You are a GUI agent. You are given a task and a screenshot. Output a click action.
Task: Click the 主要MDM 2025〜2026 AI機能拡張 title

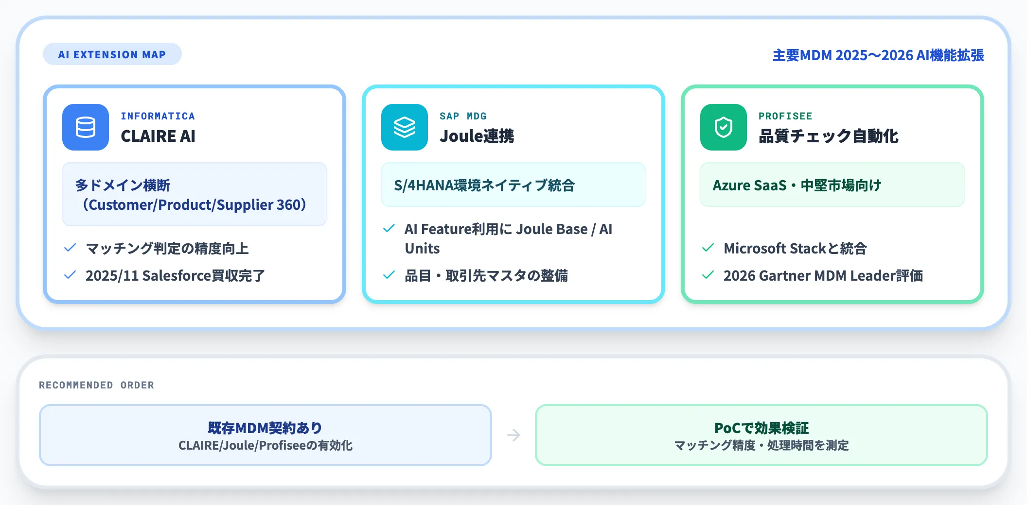coord(878,55)
